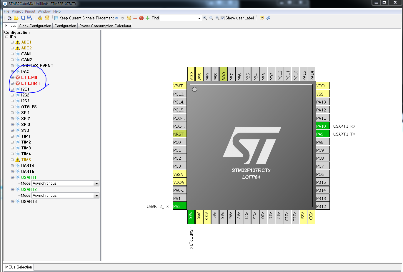
Task: Click the green plus expand-all icon
Action: coord(148,18)
